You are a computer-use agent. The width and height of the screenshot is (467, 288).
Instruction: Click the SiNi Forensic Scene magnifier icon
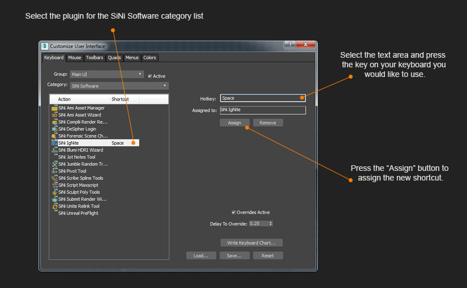click(54, 136)
